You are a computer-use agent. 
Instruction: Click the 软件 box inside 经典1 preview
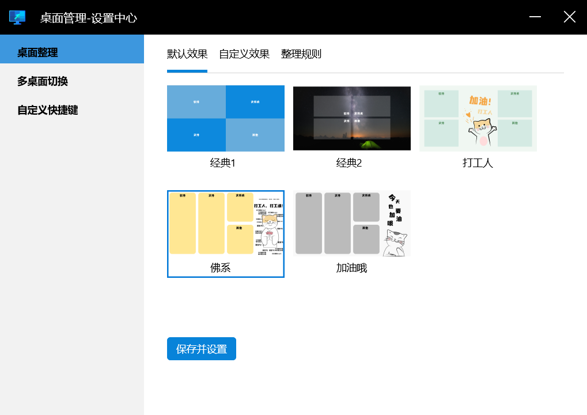[x=196, y=103]
